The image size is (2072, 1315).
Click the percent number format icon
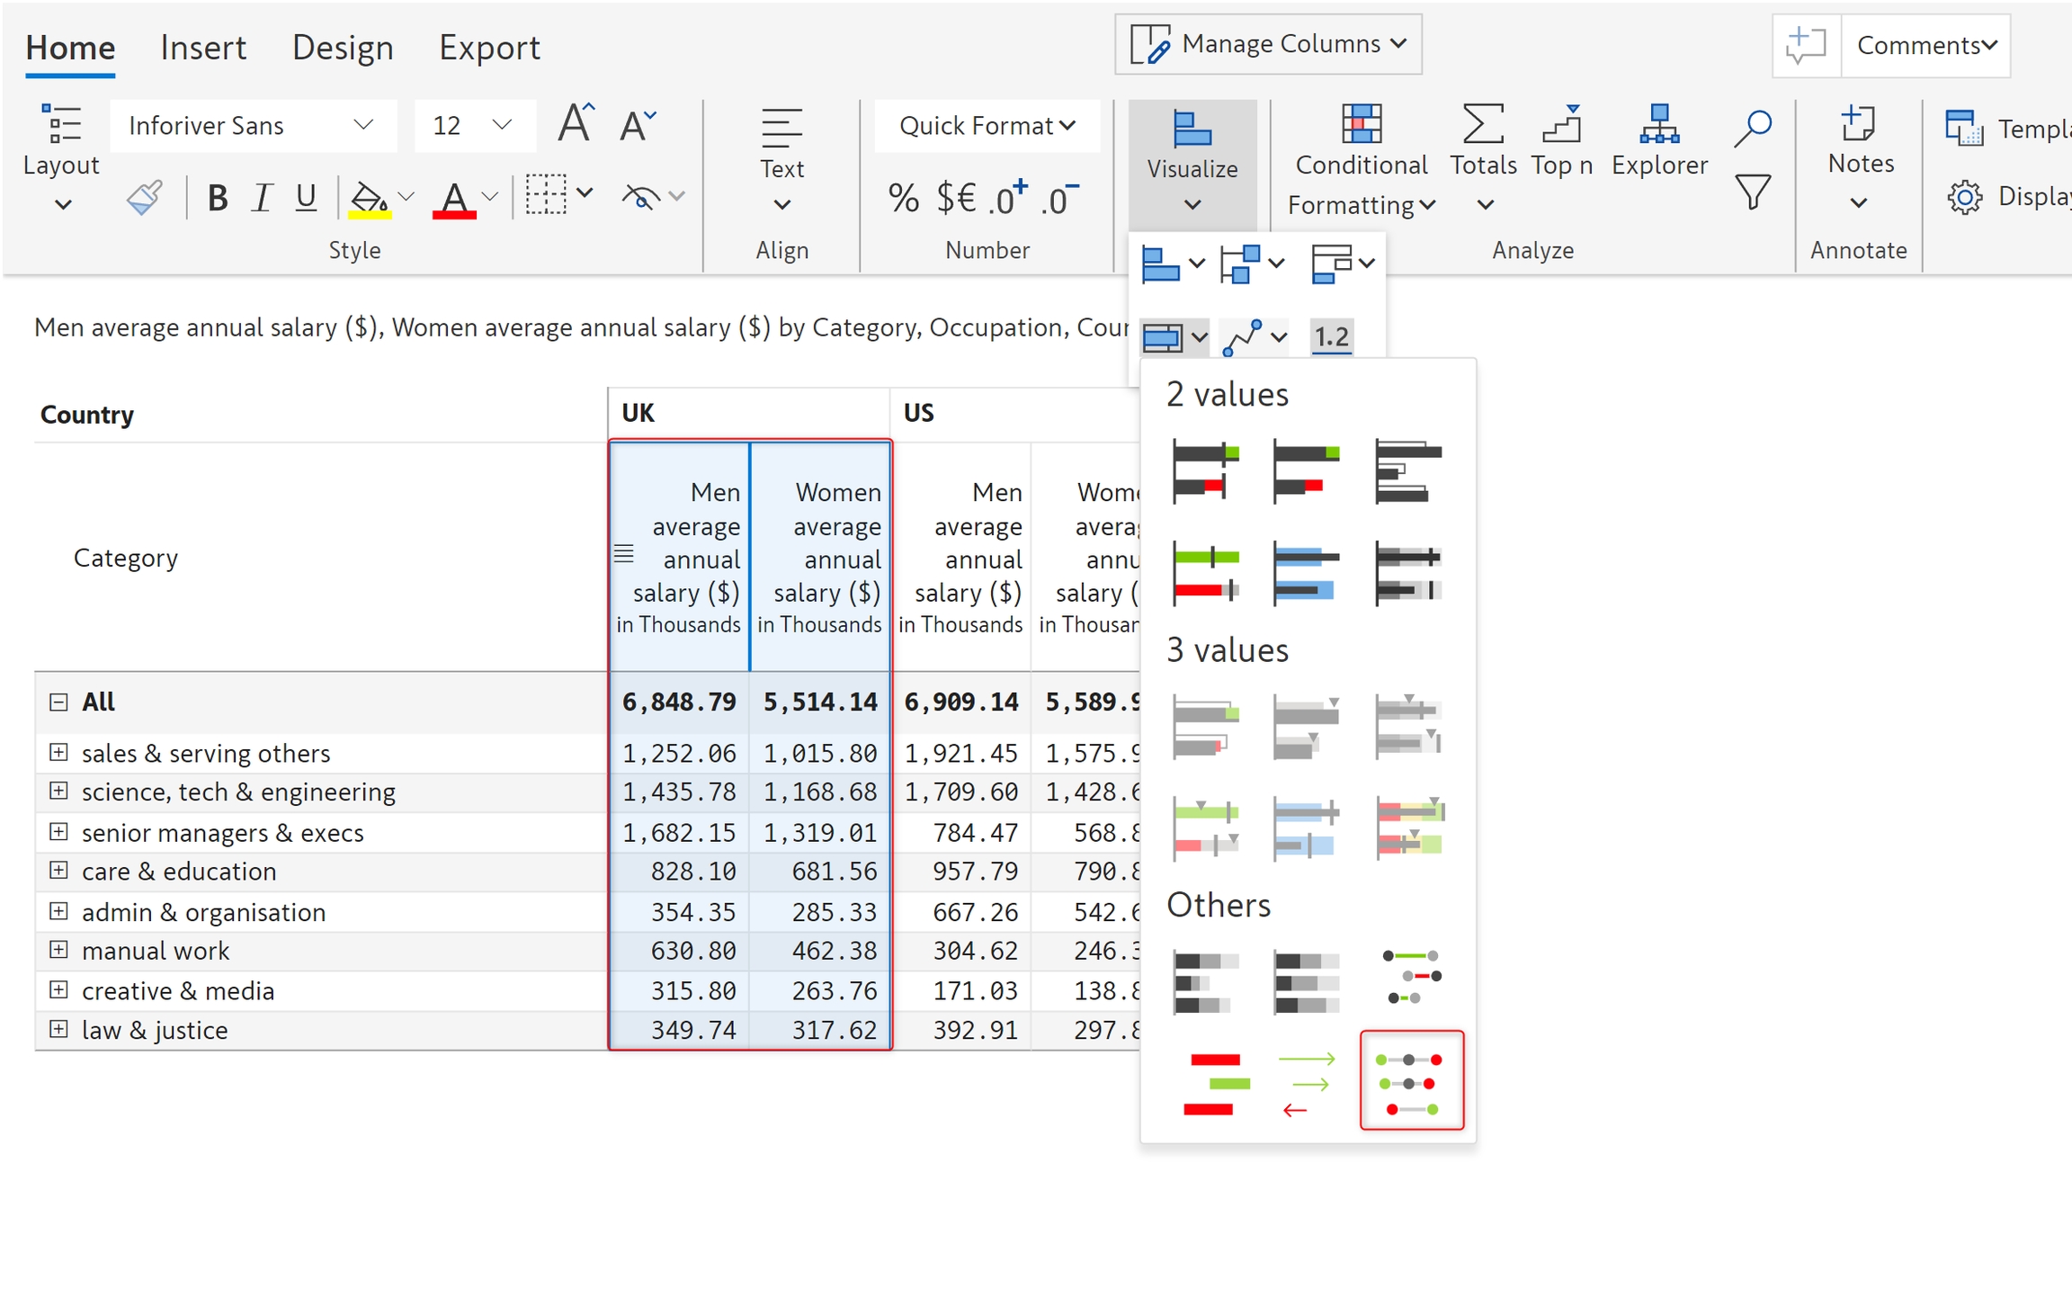click(903, 198)
